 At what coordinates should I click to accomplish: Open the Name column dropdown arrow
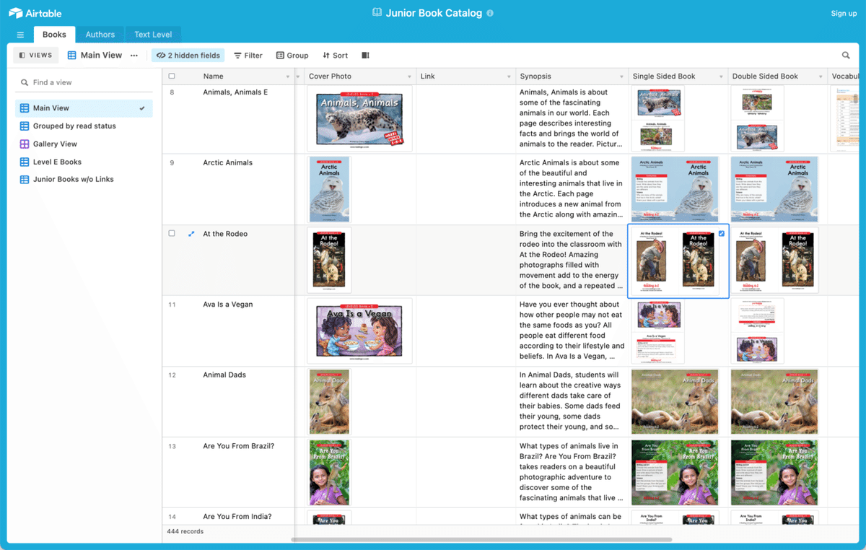pos(288,77)
